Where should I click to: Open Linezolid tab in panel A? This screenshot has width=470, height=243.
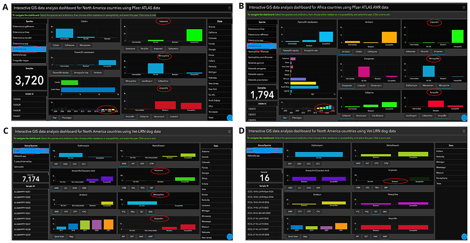pyautogui.click(x=175, y=116)
